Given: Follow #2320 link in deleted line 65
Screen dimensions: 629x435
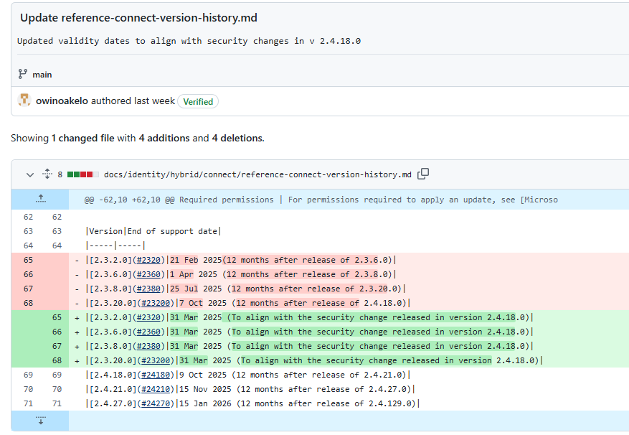Looking at the screenshot, I should (148, 261).
